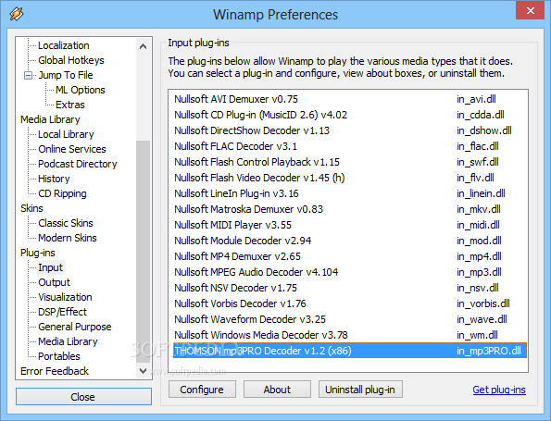The height and width of the screenshot is (421, 551).
Task: Select Nullsoft DirectShow Decoder v1.13
Action: pos(350,130)
